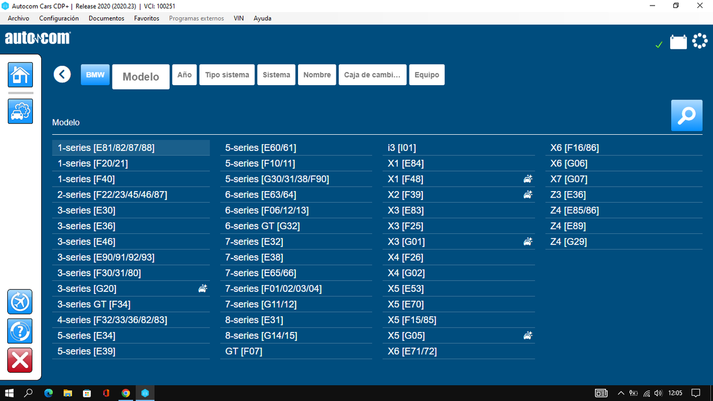
Task: Open Microsoft Store from taskbar
Action: pos(87,393)
